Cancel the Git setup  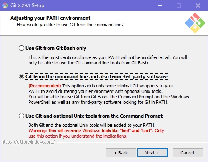188,153
